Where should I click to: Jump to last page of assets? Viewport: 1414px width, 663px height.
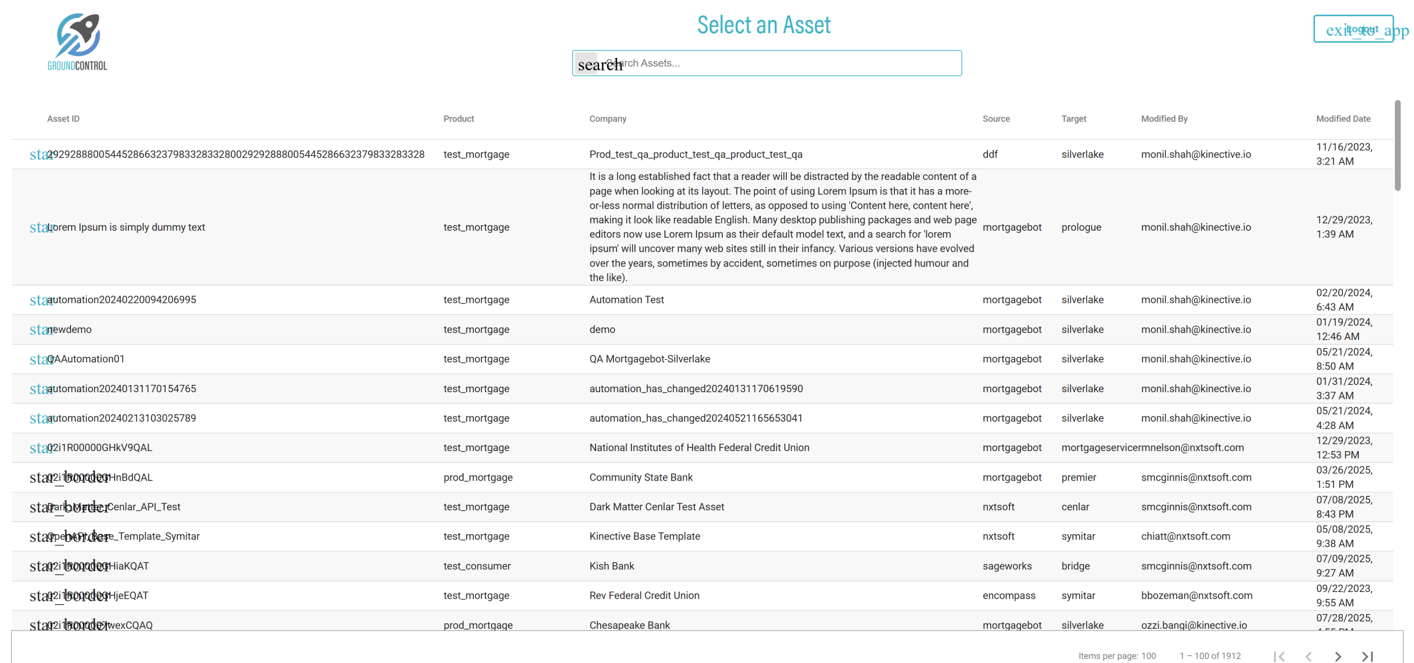pos(1367,656)
